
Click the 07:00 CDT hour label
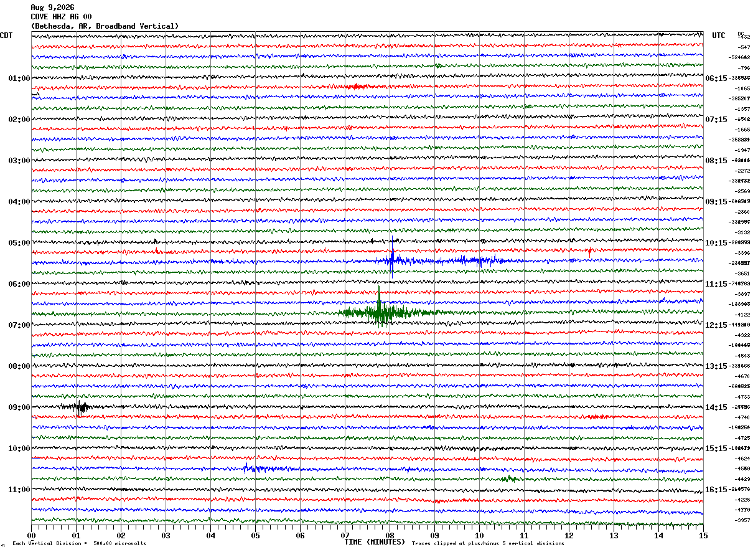coord(19,325)
